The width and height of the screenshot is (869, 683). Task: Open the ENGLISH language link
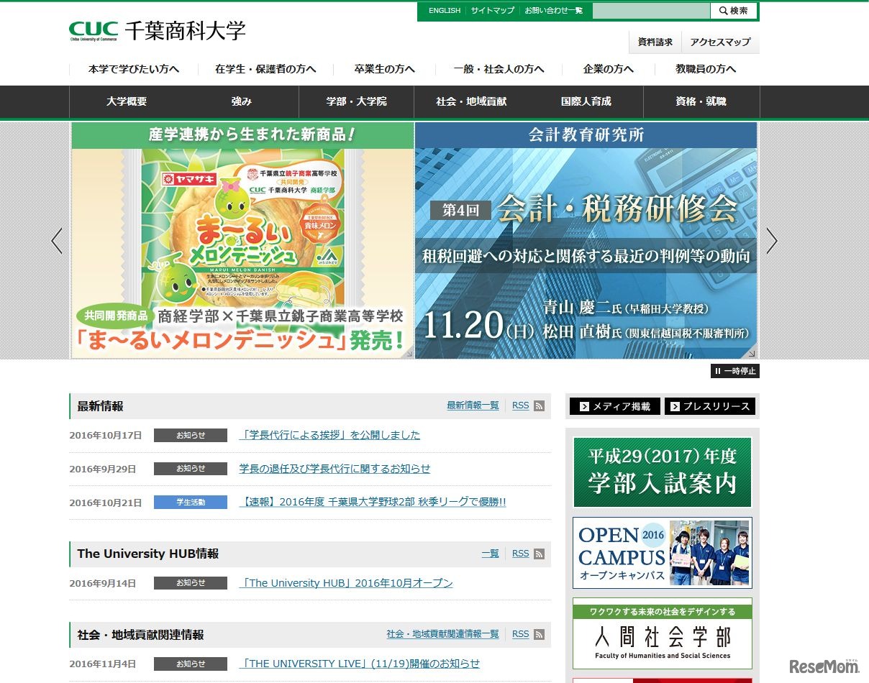click(x=445, y=11)
